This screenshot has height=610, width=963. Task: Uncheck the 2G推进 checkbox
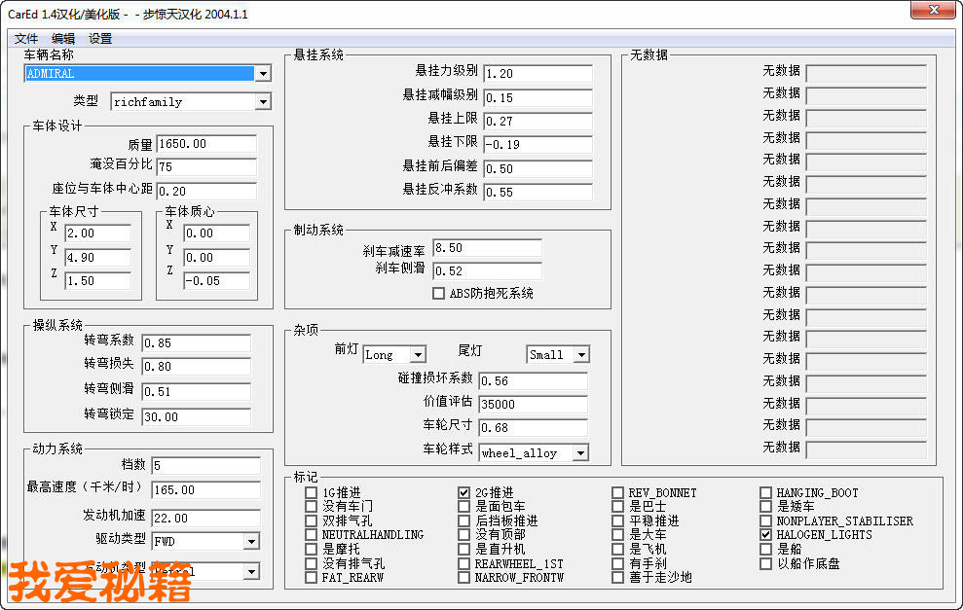tap(464, 493)
